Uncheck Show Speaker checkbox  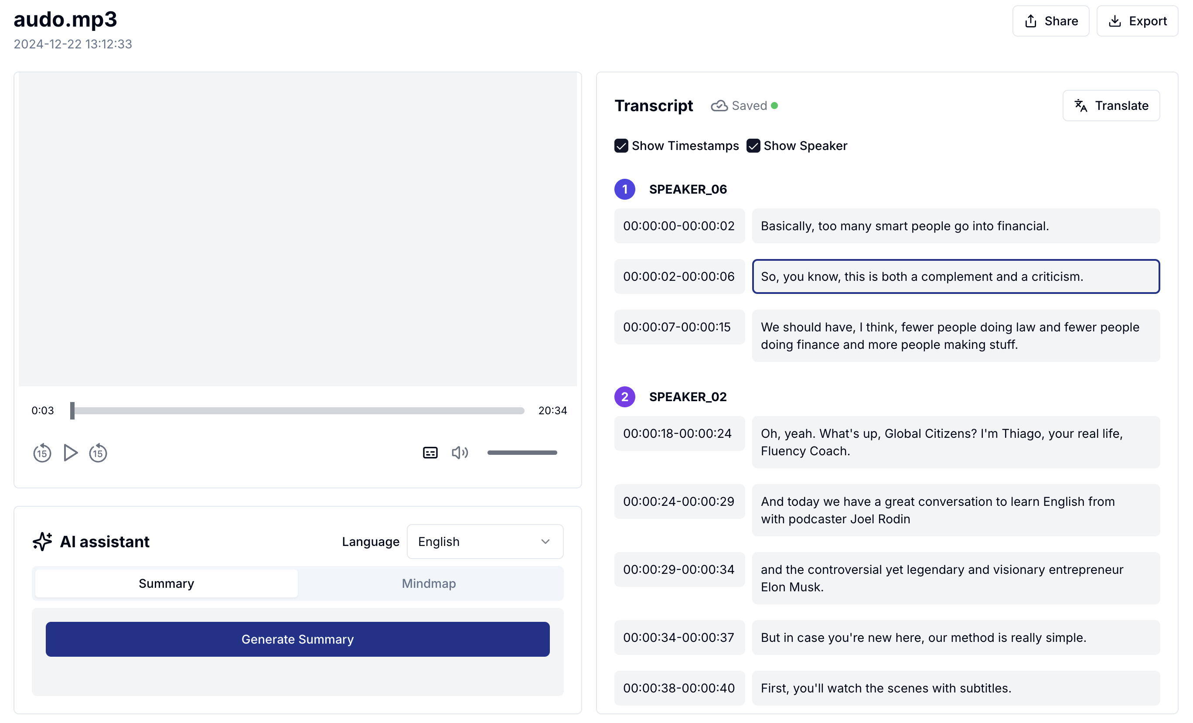click(x=753, y=146)
